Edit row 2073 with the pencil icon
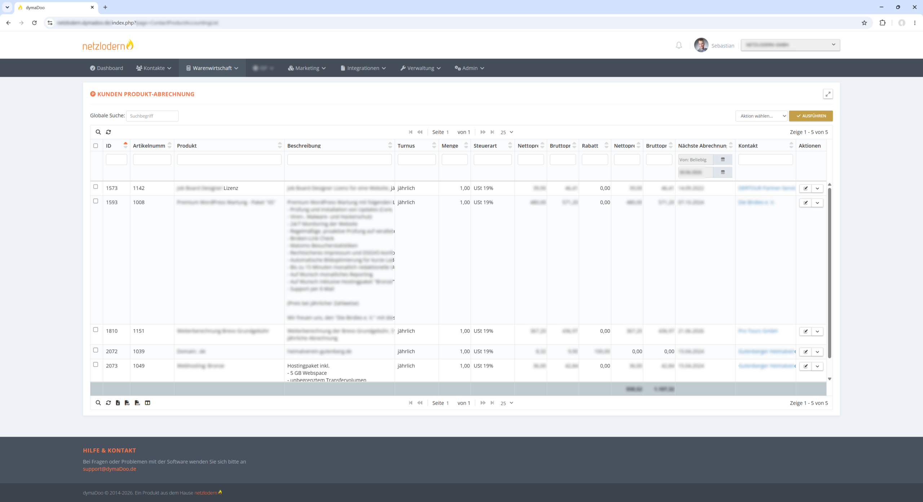Screen dimensions: 923x502 point(805,366)
